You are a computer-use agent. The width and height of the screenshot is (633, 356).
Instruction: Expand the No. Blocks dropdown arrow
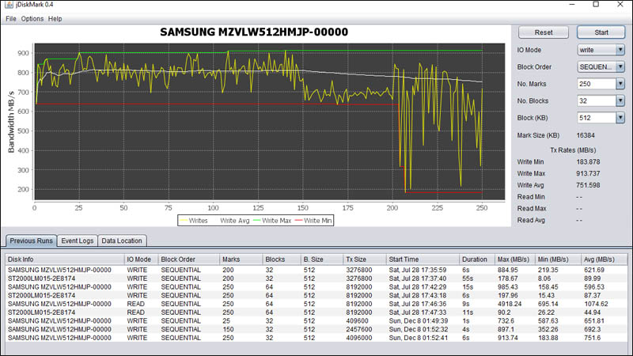point(620,100)
